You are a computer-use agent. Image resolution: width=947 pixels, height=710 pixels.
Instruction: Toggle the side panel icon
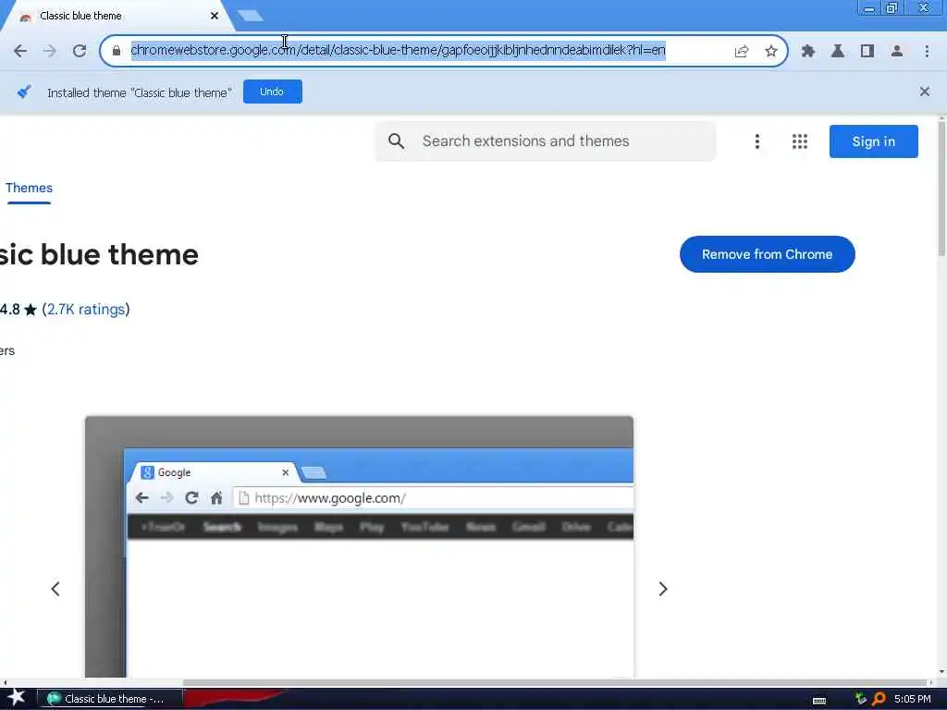coord(867,52)
